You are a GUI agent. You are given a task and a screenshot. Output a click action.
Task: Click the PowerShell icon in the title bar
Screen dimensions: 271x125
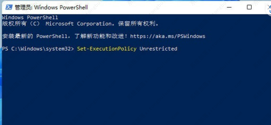(x=9, y=7)
